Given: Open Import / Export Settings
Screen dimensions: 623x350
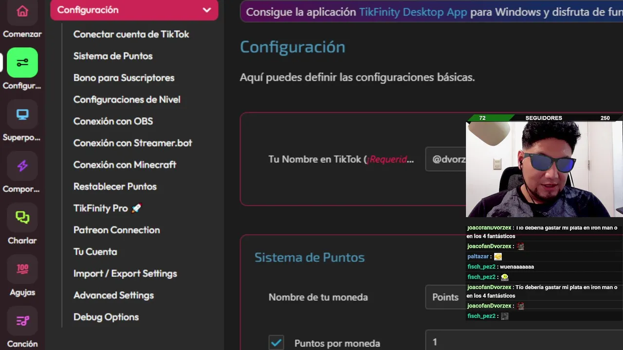Looking at the screenshot, I should click(125, 274).
